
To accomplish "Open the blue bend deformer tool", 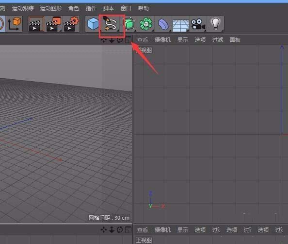I will click(x=163, y=24).
